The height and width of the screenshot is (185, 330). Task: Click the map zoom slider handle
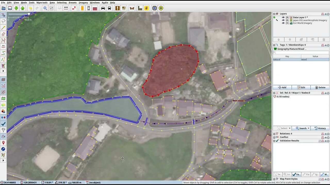29,14
